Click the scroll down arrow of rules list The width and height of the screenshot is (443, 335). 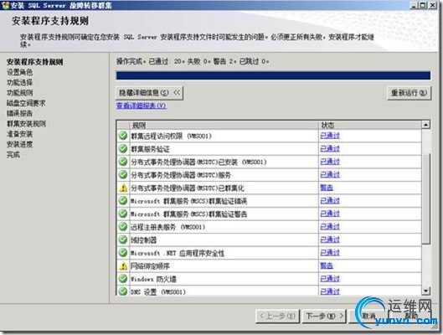(x=426, y=291)
